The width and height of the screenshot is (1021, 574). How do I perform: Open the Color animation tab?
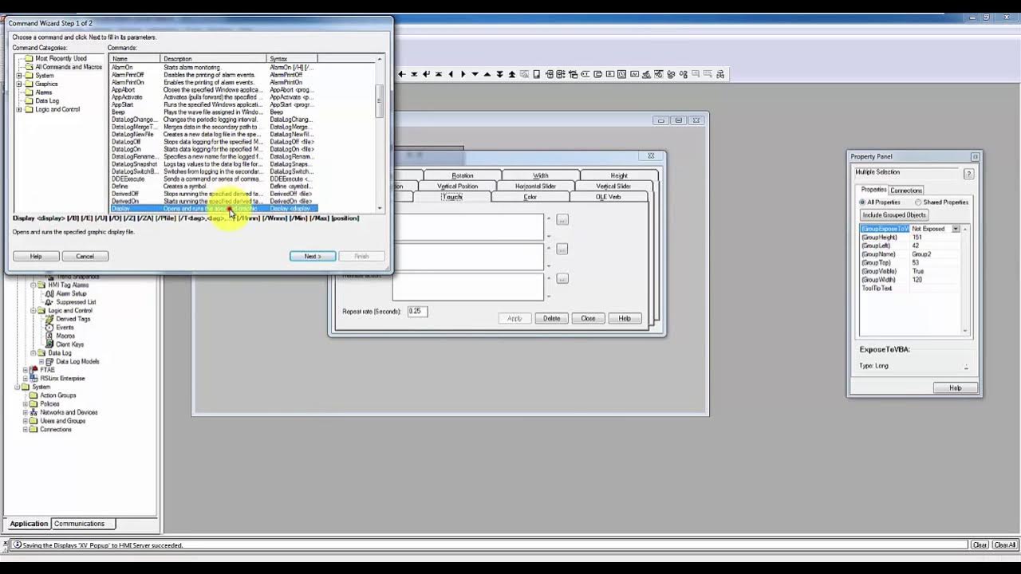(x=530, y=197)
